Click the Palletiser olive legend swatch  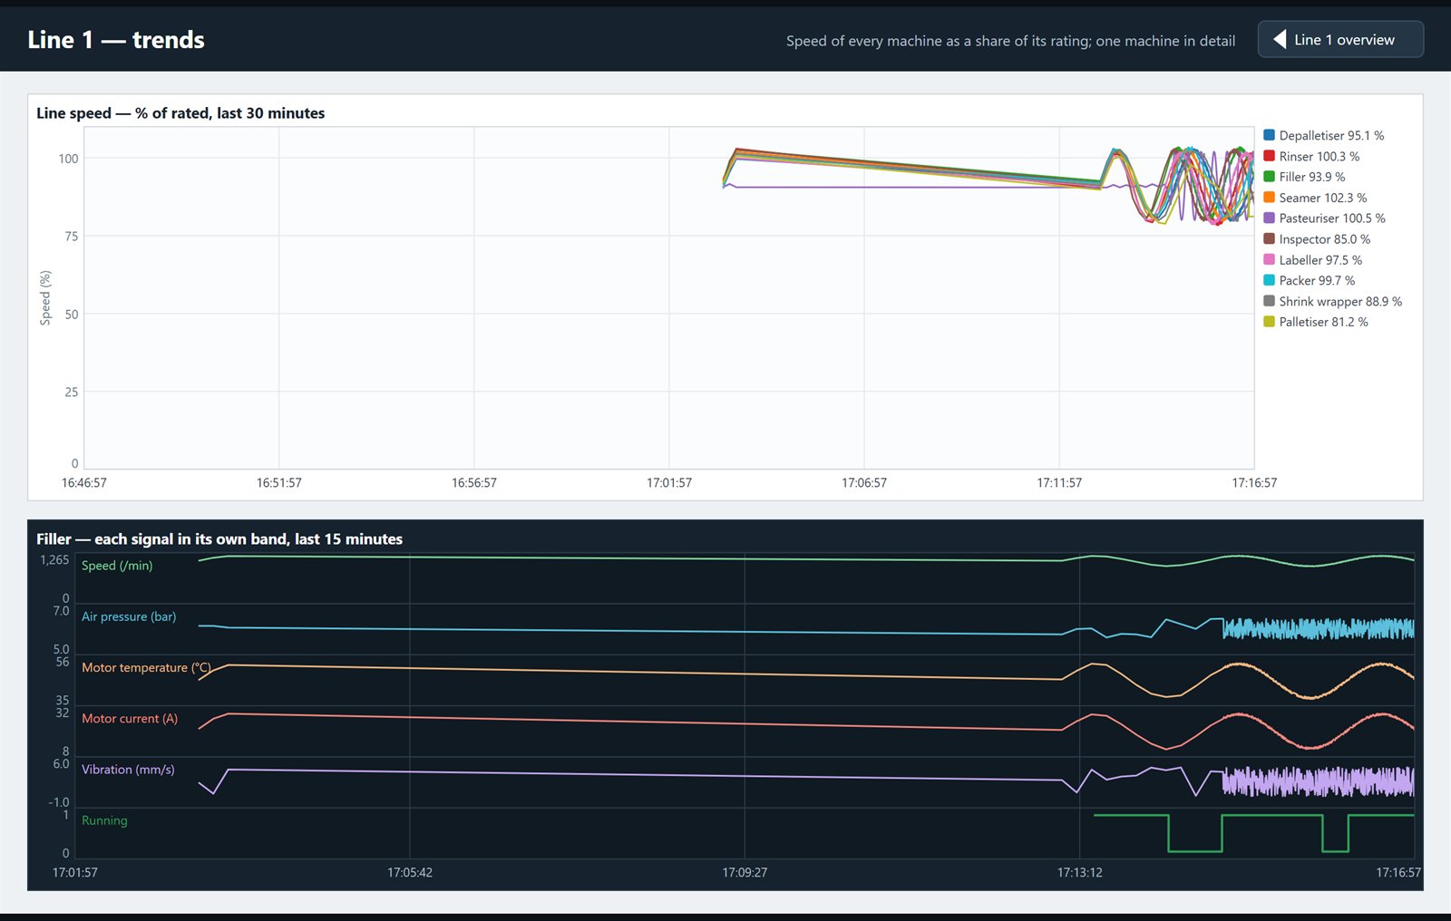(1269, 322)
